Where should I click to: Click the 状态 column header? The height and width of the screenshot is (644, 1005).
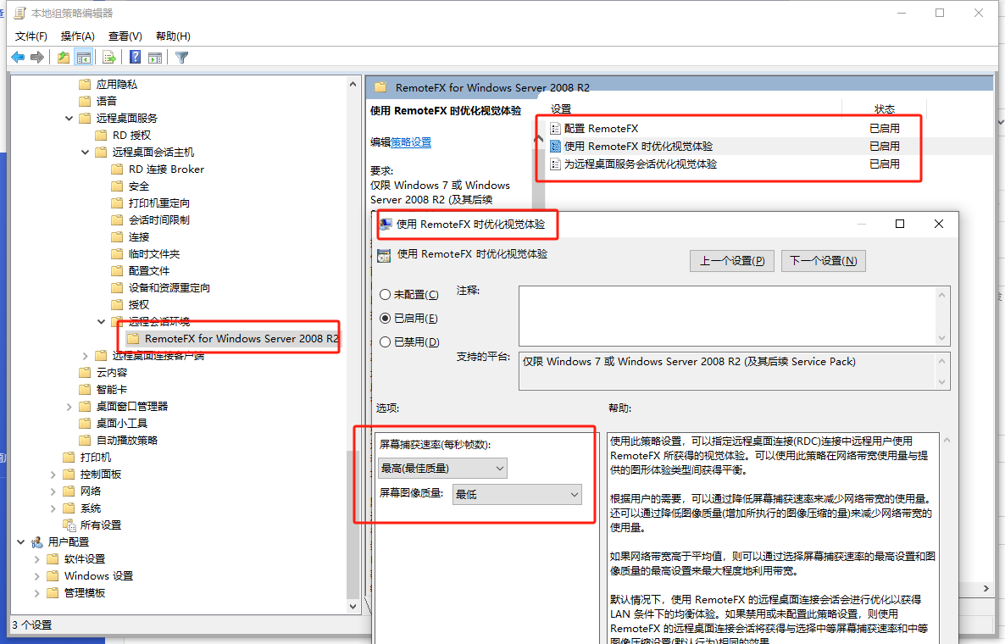click(885, 109)
